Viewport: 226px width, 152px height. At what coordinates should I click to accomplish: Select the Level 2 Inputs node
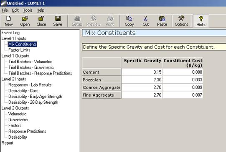tap(14, 79)
